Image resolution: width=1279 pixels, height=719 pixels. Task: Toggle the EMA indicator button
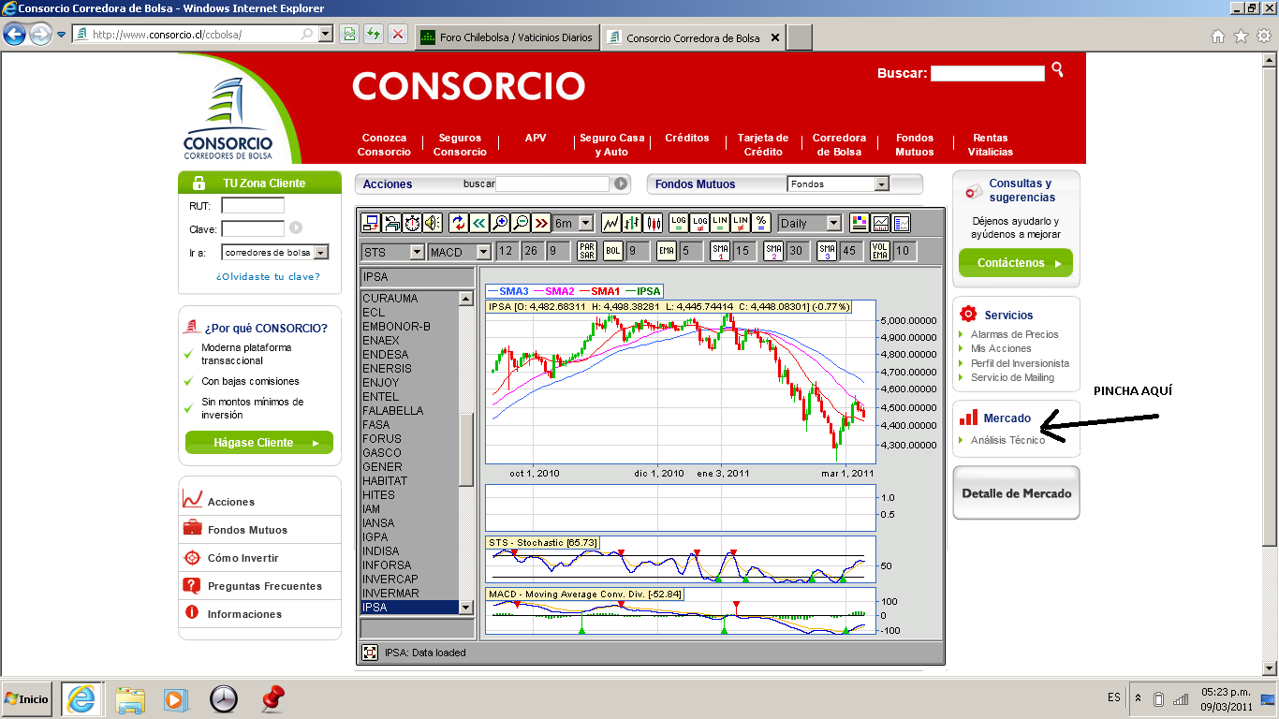pos(666,251)
